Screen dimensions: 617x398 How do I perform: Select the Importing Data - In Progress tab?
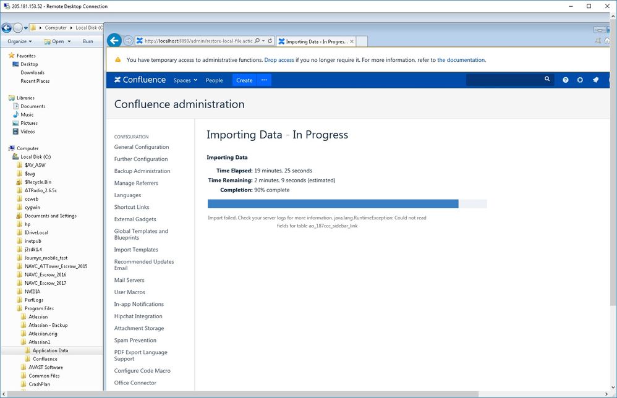316,41
